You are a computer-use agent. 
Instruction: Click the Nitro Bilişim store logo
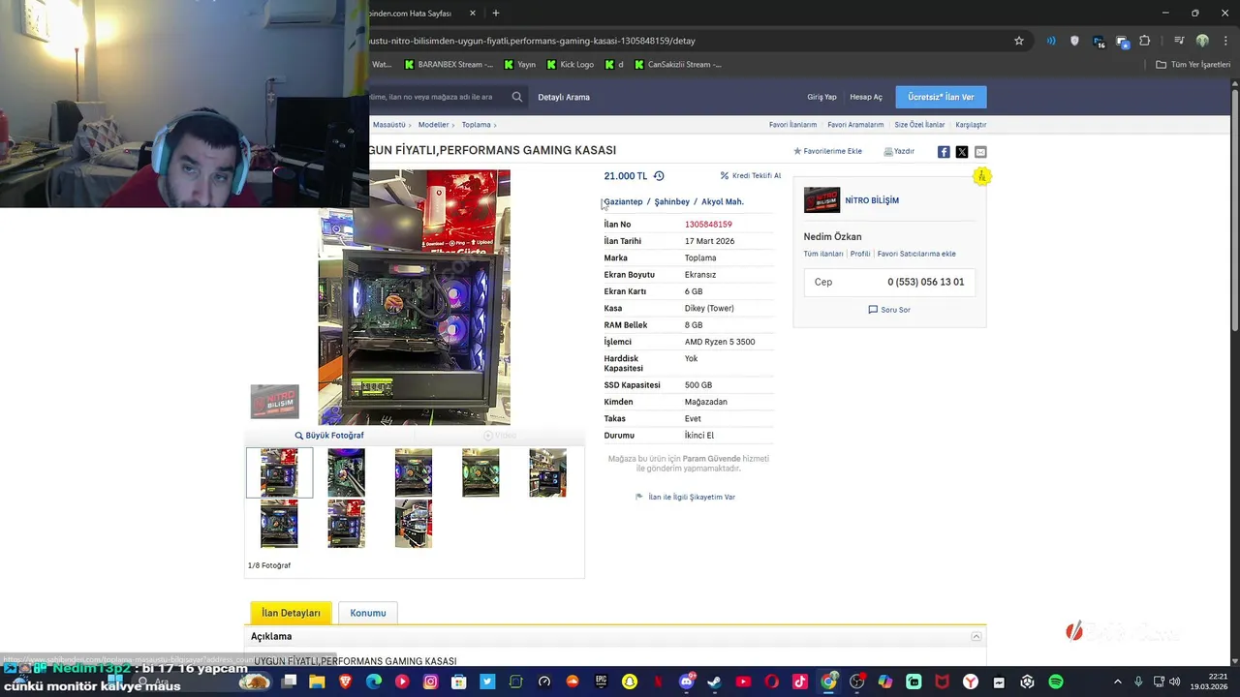pyautogui.click(x=821, y=200)
